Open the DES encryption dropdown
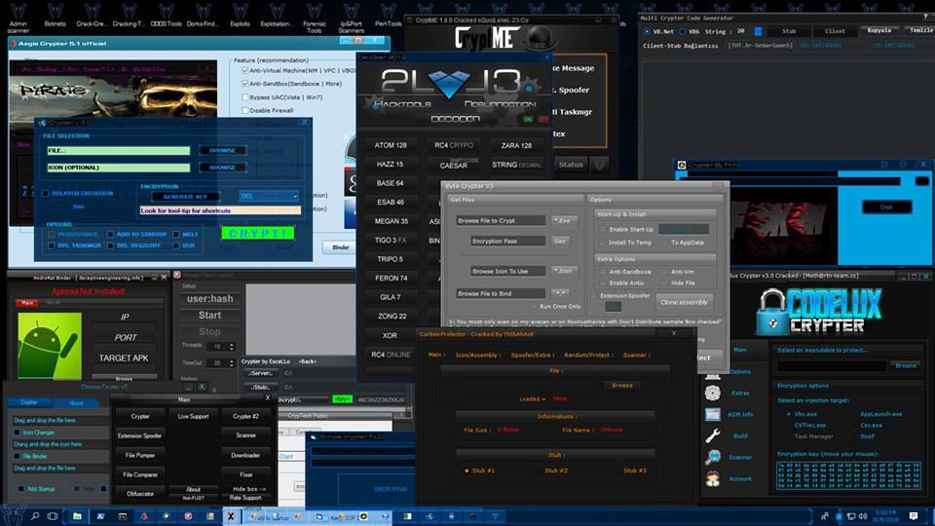Screen dimensions: 935x526 pyautogui.click(x=269, y=196)
